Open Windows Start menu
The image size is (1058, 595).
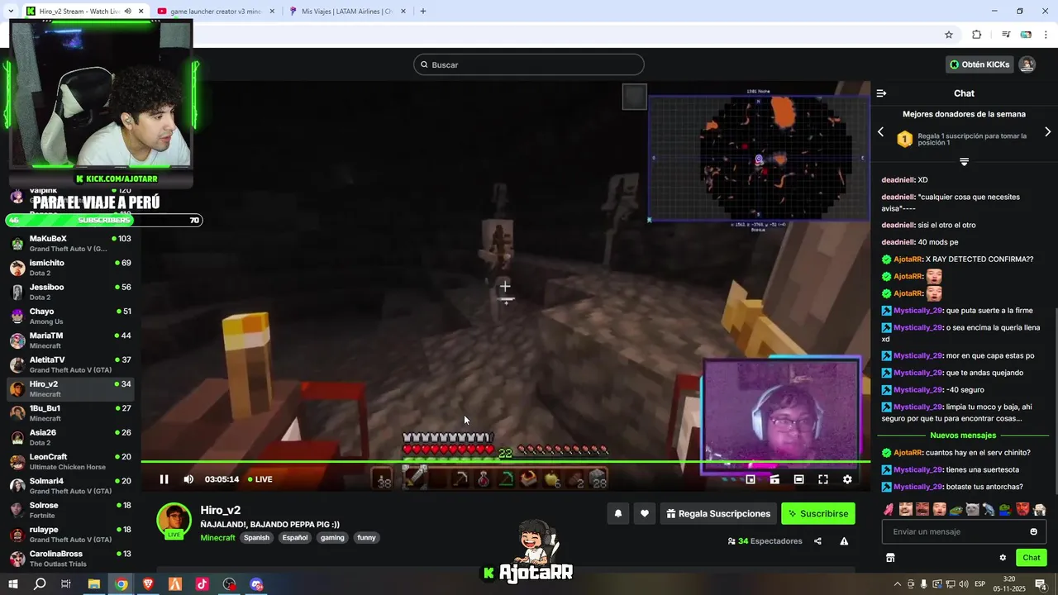[13, 584]
